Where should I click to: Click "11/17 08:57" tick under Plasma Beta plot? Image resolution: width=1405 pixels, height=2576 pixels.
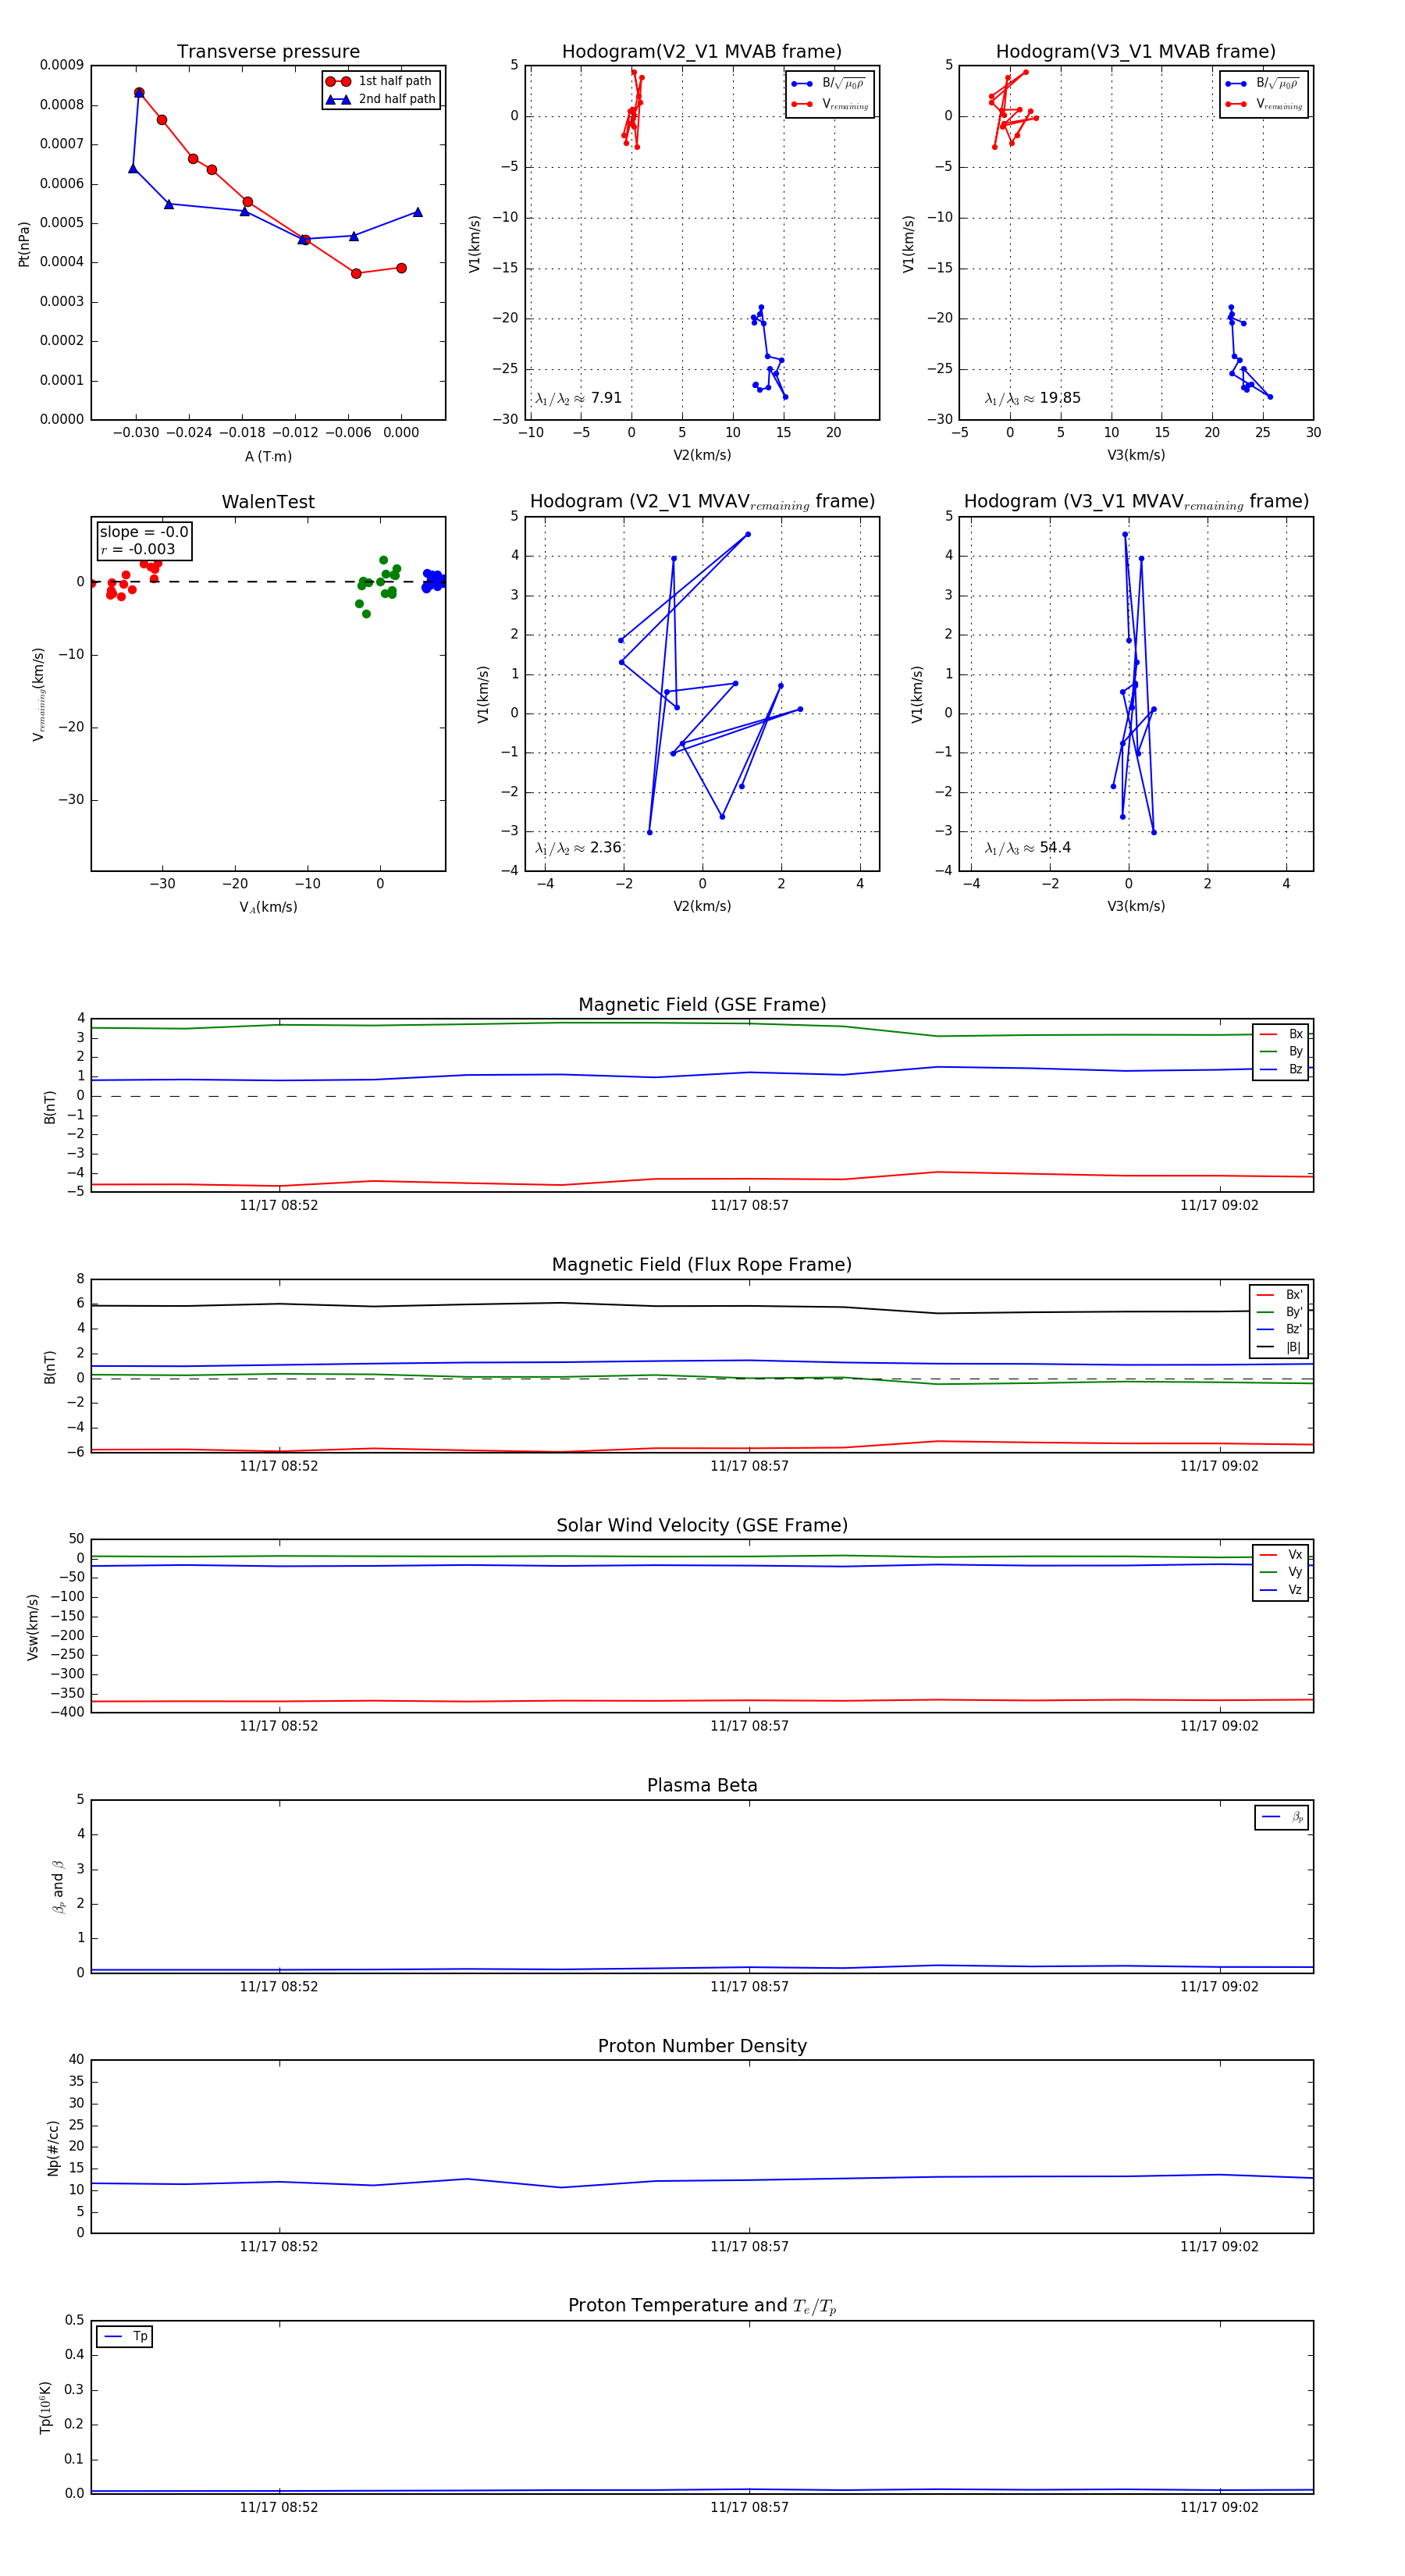749,1986
